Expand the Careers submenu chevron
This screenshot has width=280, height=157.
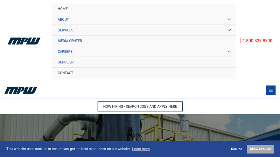click(x=229, y=52)
